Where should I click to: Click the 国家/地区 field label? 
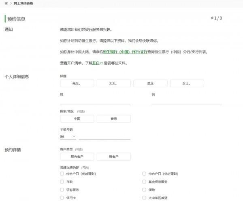67,111
